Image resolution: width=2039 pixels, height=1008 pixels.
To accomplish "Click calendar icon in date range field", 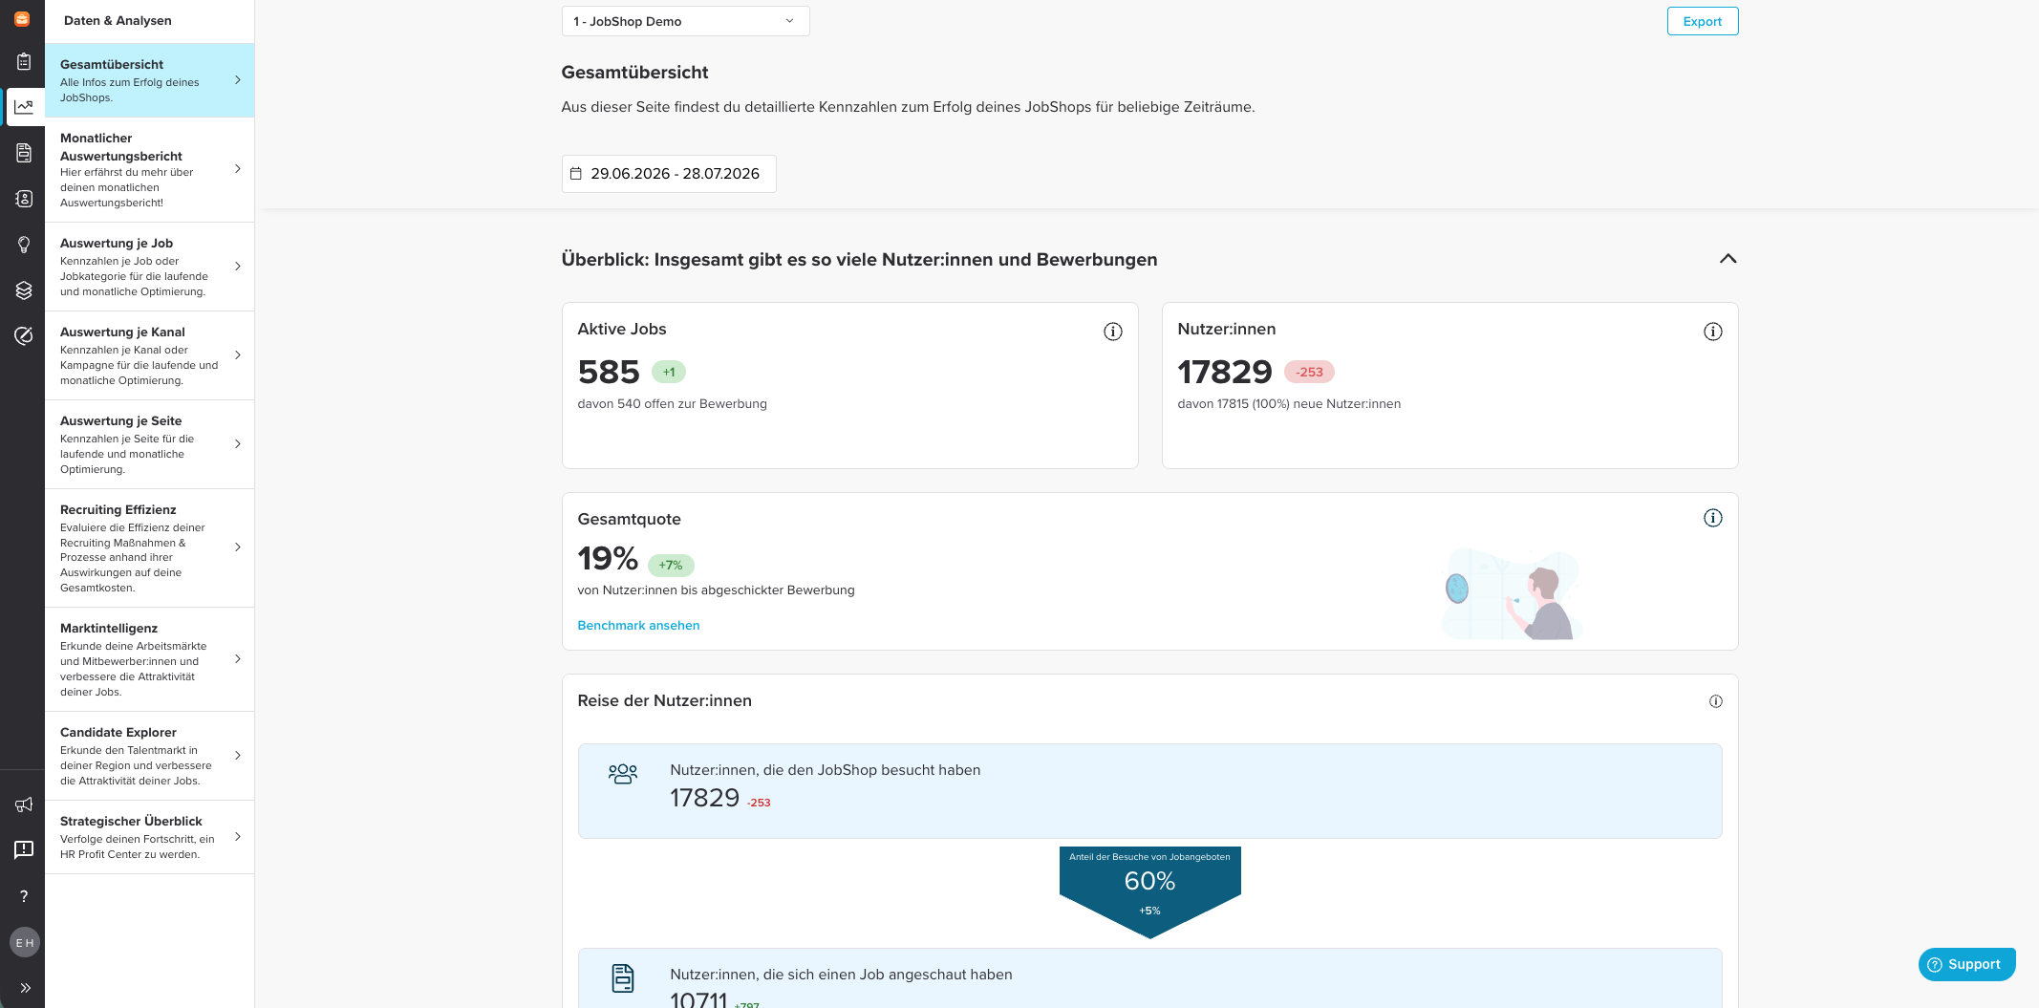I will click(x=576, y=173).
